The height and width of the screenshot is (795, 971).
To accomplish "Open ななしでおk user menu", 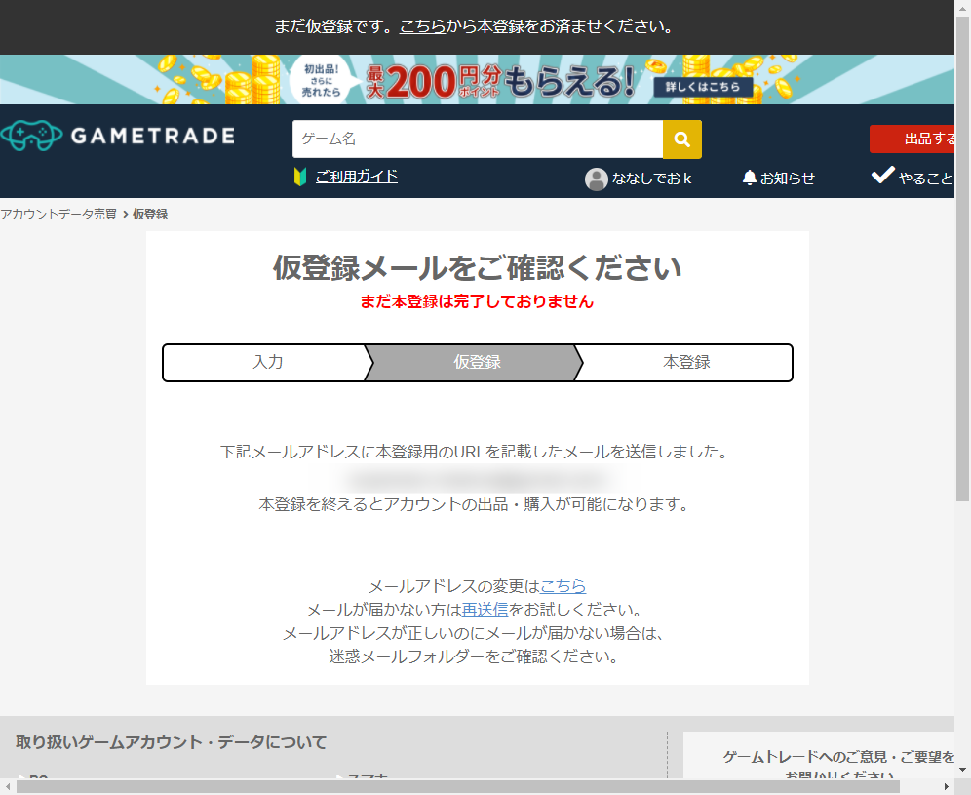I will 638,179.
